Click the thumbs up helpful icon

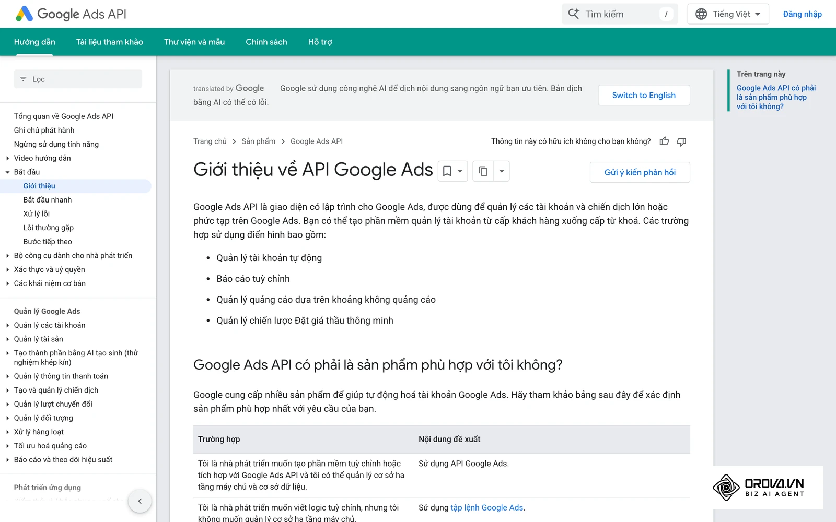[664, 141]
